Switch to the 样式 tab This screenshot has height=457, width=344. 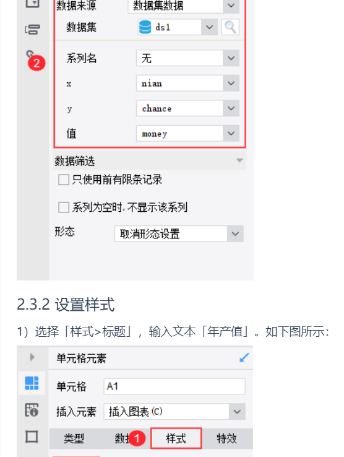(176, 438)
